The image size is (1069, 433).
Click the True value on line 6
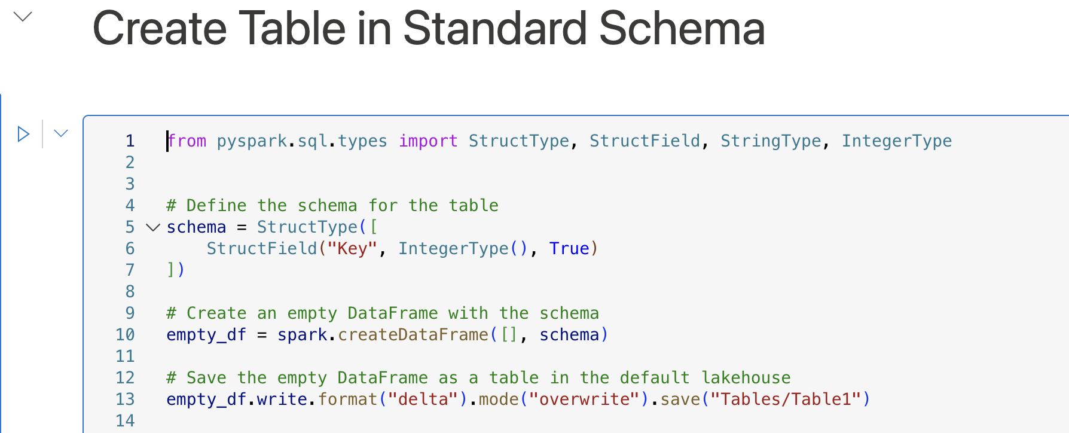point(569,249)
